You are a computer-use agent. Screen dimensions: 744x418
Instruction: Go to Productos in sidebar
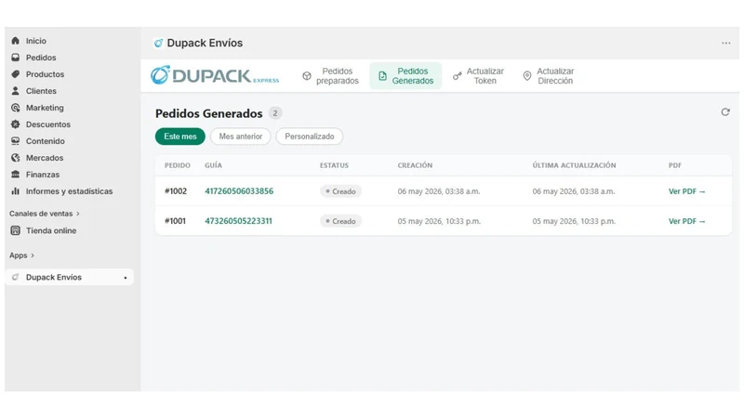(x=45, y=74)
